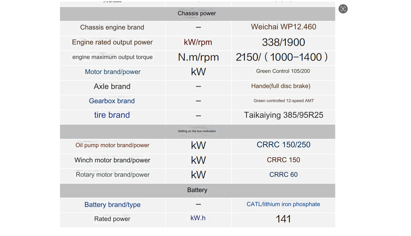Viewport: 411px width, 236px height.
Task: Click the Rated power label
Action: 112,219
